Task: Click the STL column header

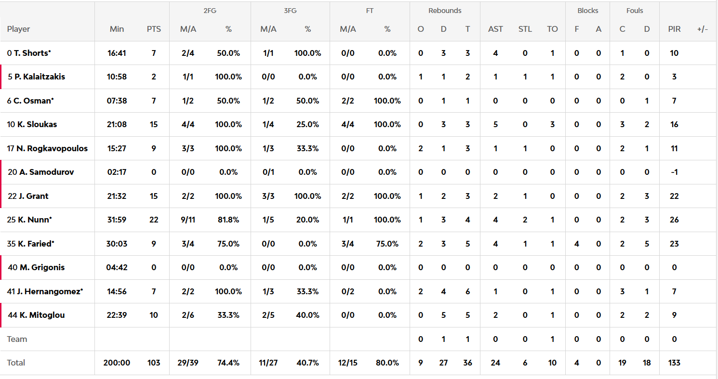Action: [x=525, y=29]
